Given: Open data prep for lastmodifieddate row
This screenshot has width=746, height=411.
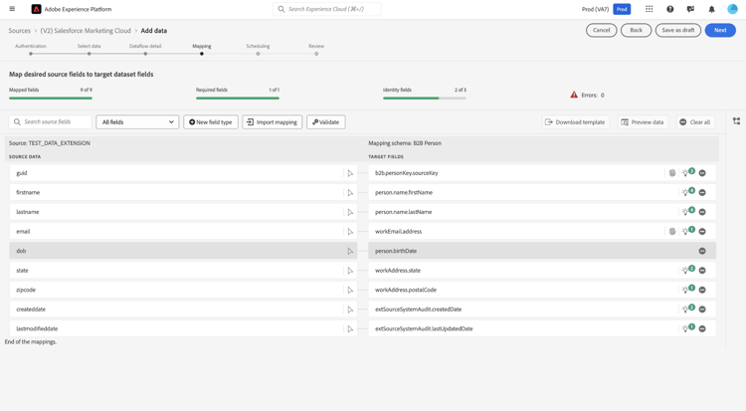Looking at the screenshot, I should [x=350, y=329].
